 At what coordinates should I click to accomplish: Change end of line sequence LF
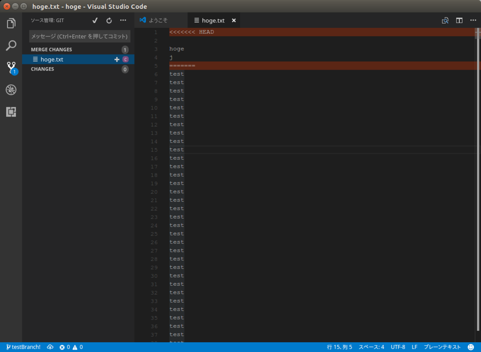pos(414,347)
